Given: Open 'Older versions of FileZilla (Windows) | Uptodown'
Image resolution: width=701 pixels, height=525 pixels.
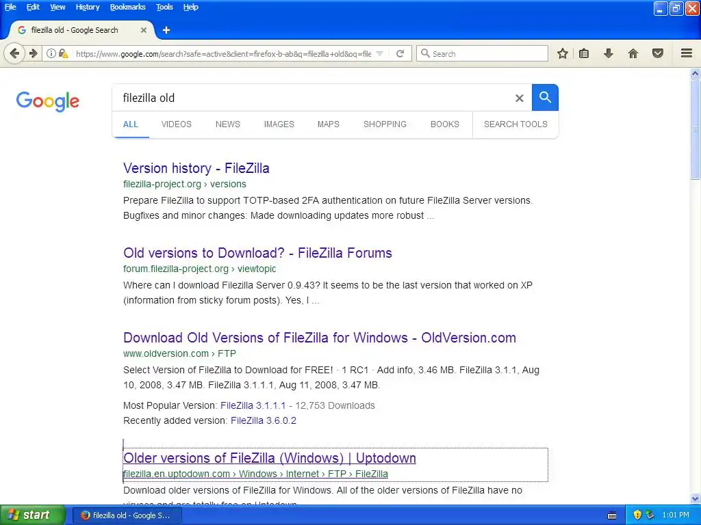Looking at the screenshot, I should pos(270,458).
